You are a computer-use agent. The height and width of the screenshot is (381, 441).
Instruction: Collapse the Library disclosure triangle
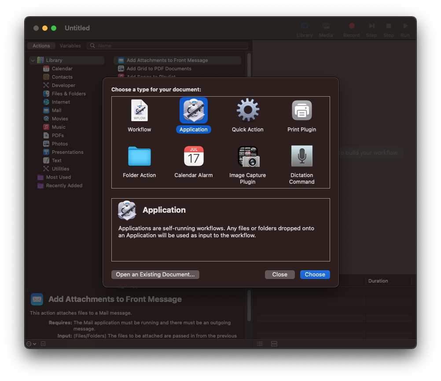[32, 60]
